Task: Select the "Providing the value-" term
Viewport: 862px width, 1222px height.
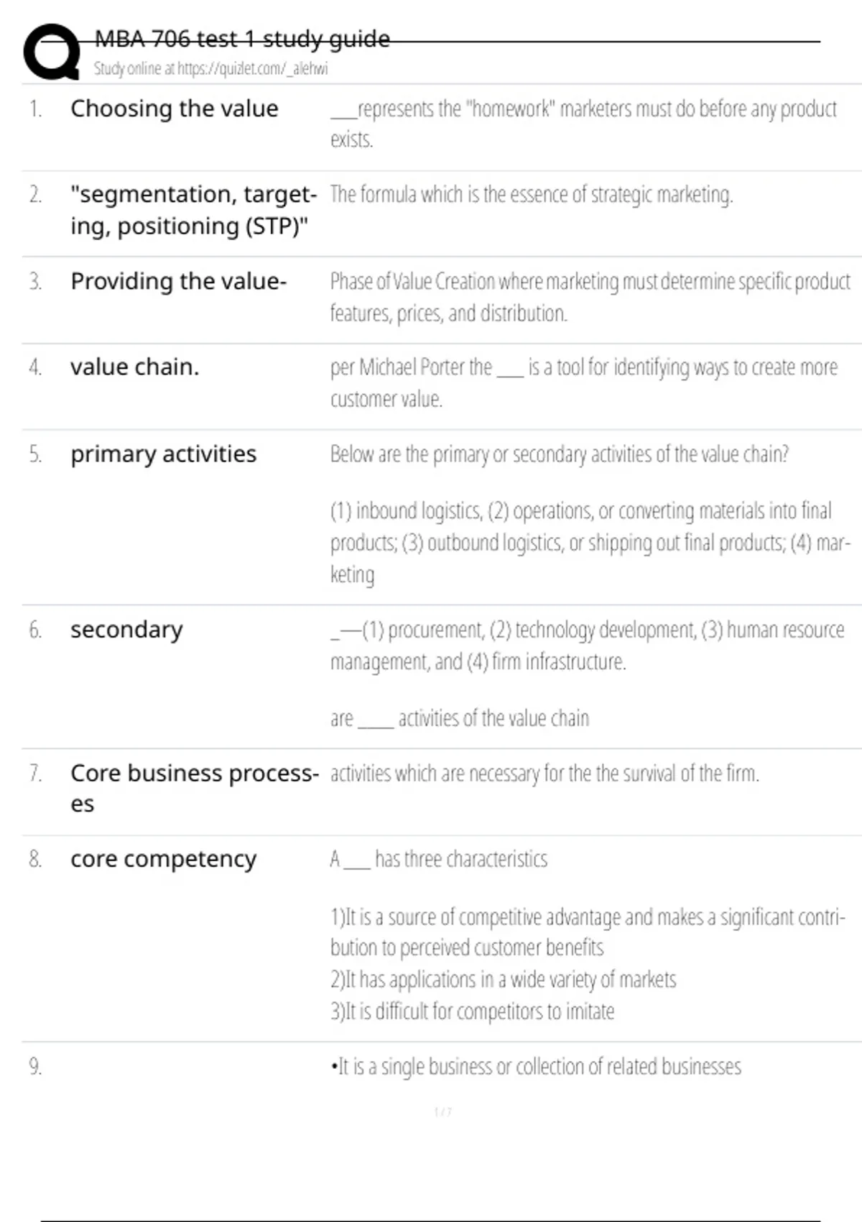Action: tap(178, 281)
